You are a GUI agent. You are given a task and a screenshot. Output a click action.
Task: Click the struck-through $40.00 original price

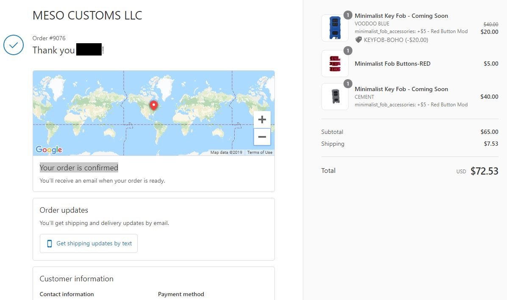pos(491,24)
